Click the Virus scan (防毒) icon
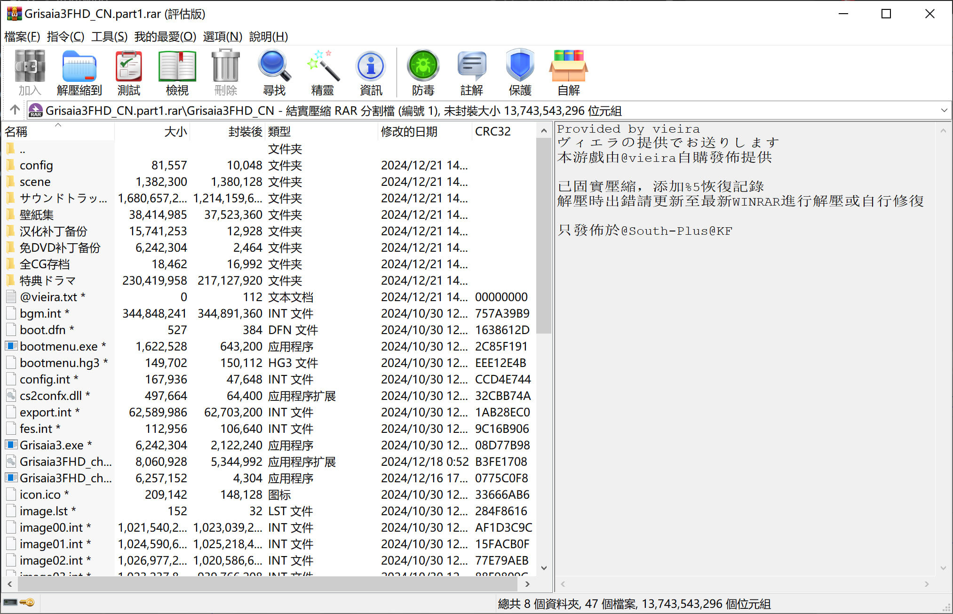Image resolution: width=953 pixels, height=614 pixels. coord(423,72)
